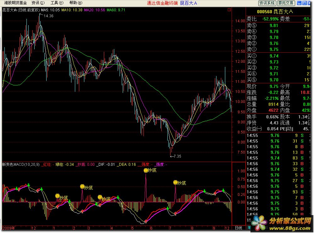Screen dimensions: 314x233
Task: Click the minimize window icon
Action: click(x=299, y=3)
